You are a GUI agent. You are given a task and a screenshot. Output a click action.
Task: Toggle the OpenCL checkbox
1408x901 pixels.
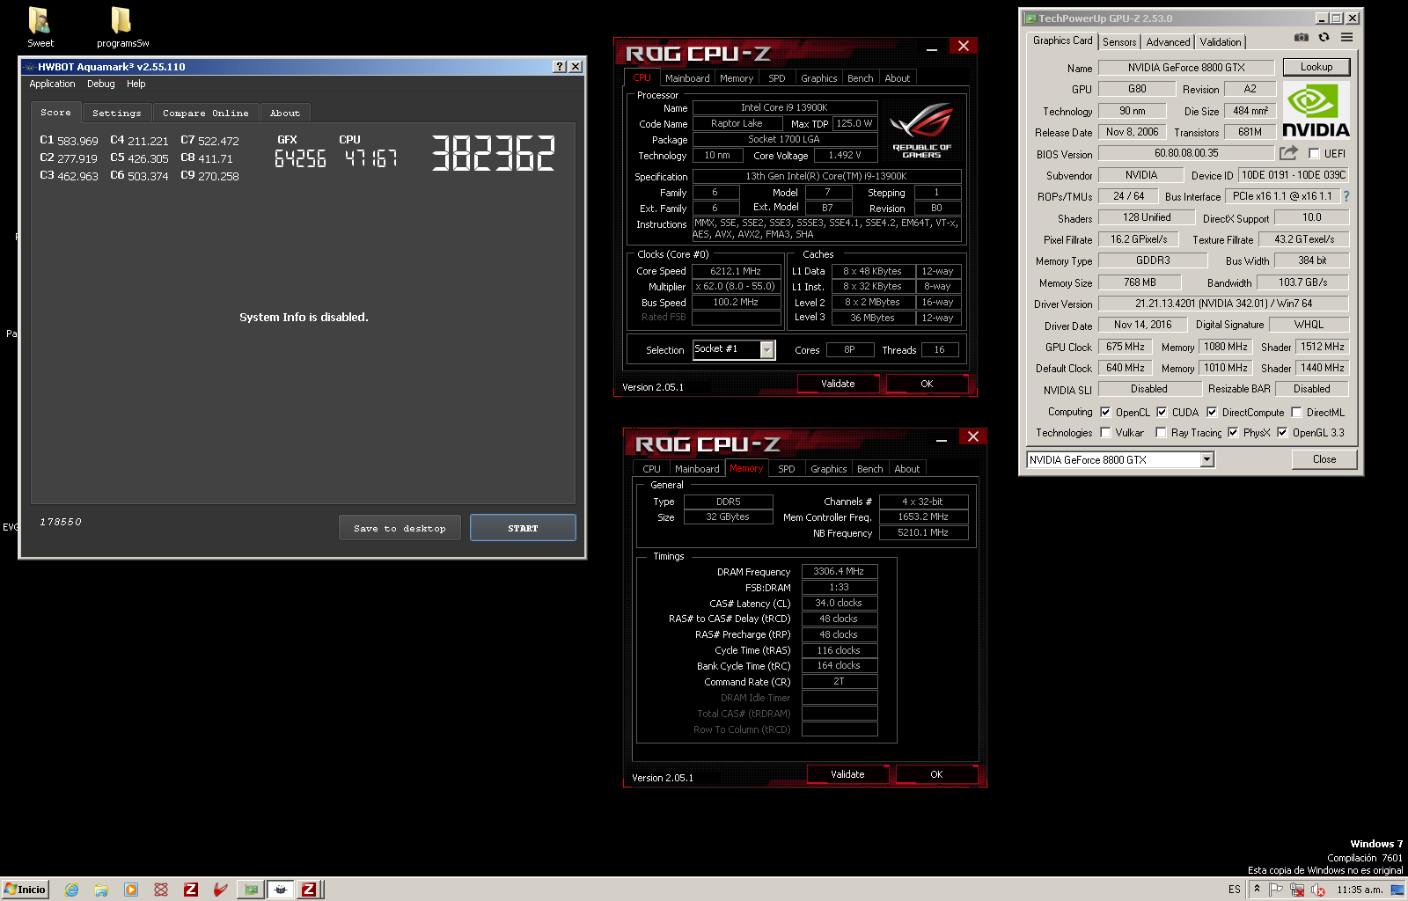(x=1105, y=412)
